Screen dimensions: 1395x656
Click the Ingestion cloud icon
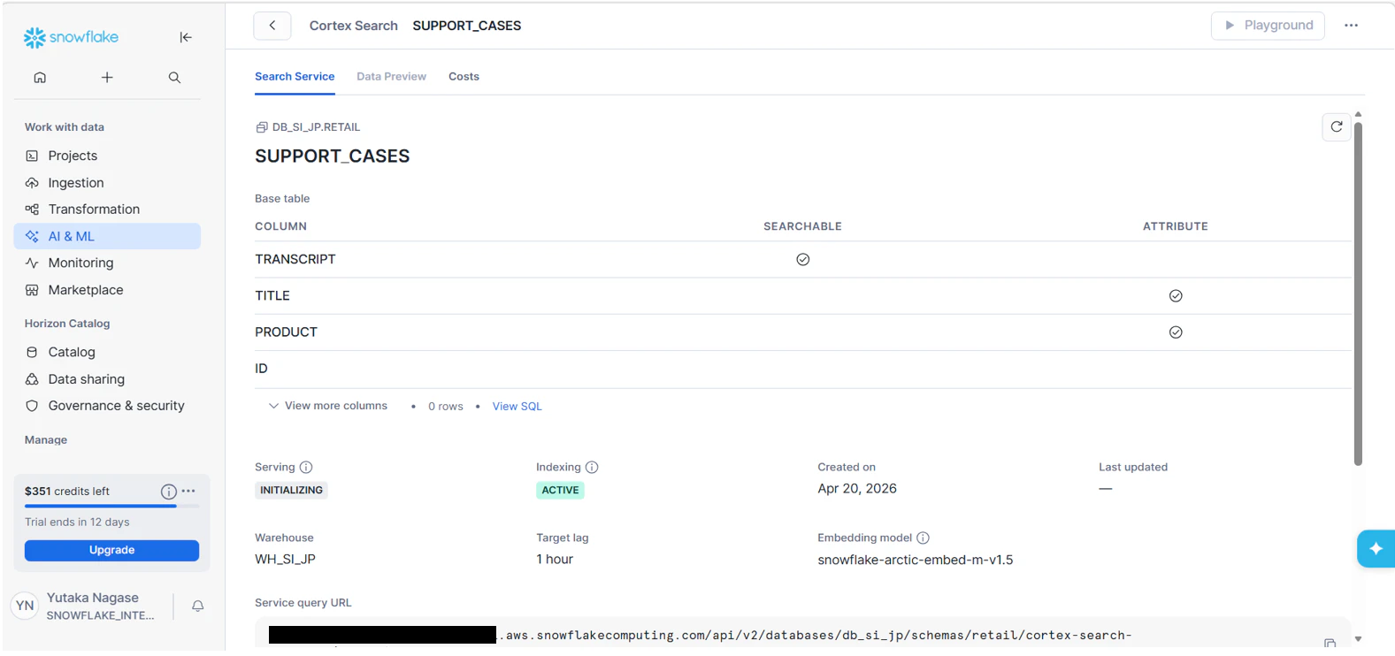pyautogui.click(x=32, y=183)
